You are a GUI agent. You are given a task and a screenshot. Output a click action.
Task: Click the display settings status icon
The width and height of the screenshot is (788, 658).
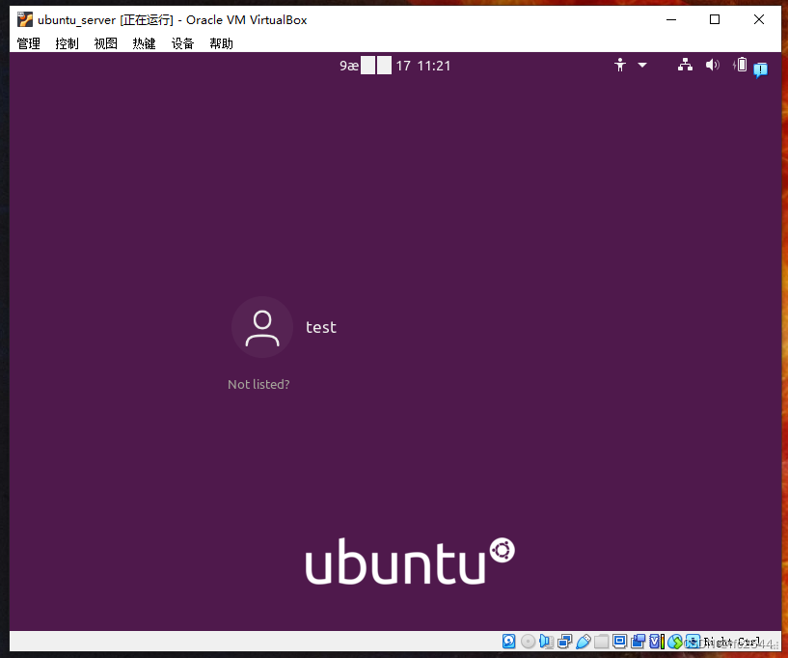coord(619,641)
